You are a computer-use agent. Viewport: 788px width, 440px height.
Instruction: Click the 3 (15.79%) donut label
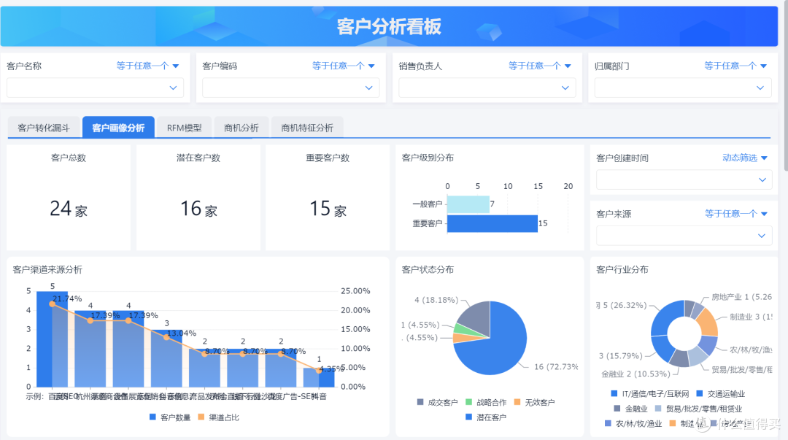point(621,356)
